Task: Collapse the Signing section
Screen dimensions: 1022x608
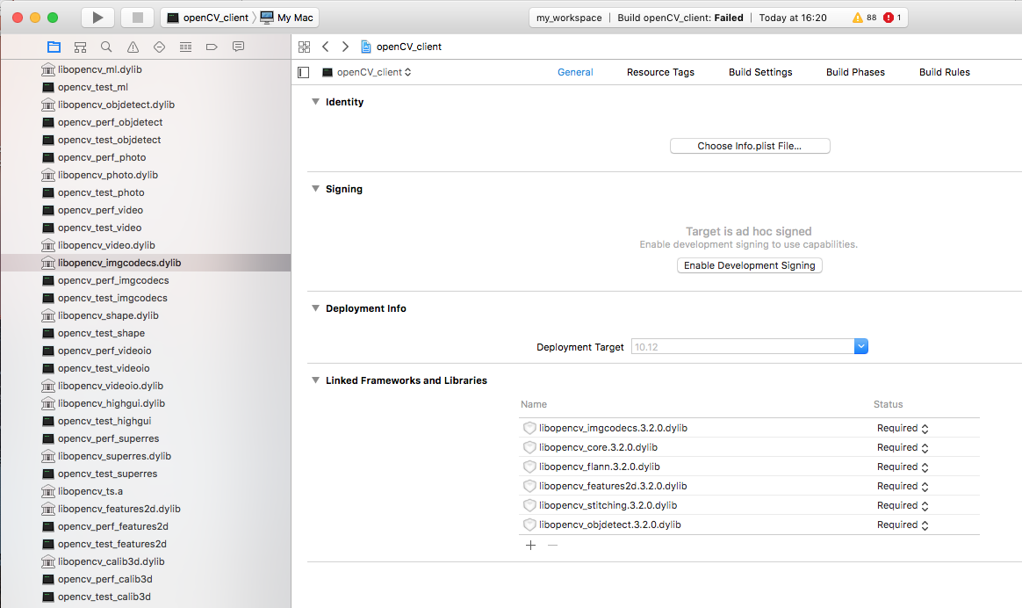Action: tap(315, 189)
